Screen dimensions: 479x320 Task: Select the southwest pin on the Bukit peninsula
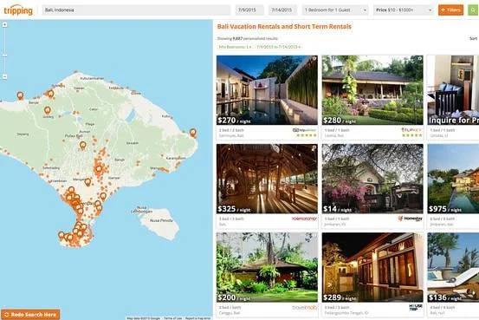61,235
